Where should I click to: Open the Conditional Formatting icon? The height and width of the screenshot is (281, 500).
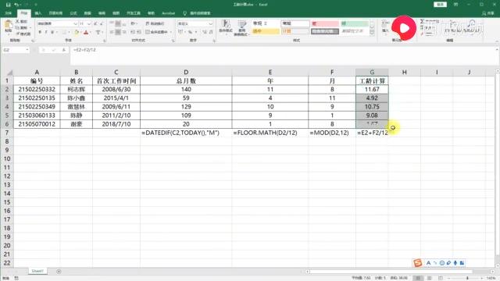pos(226,26)
